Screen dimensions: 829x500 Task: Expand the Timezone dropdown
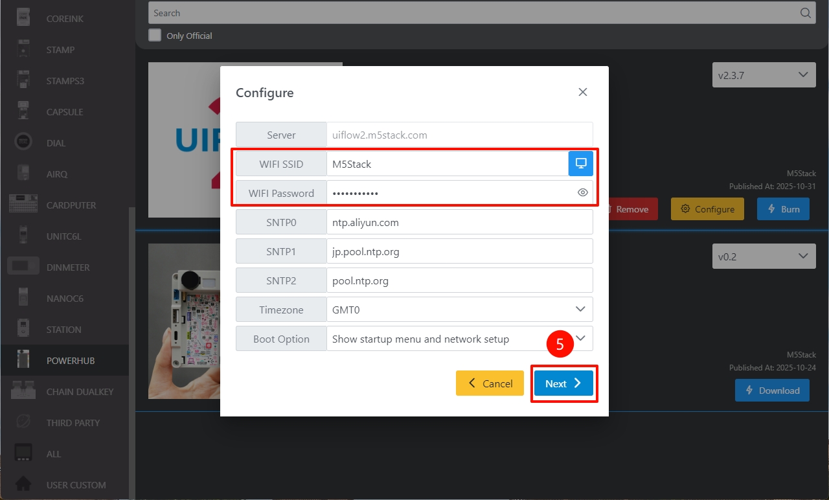tap(580, 309)
